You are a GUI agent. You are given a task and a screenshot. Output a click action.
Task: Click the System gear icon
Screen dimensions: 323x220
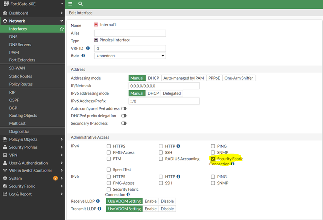[5, 178]
